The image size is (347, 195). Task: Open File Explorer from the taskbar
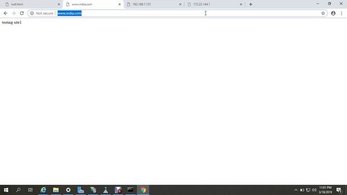[x=56, y=190]
